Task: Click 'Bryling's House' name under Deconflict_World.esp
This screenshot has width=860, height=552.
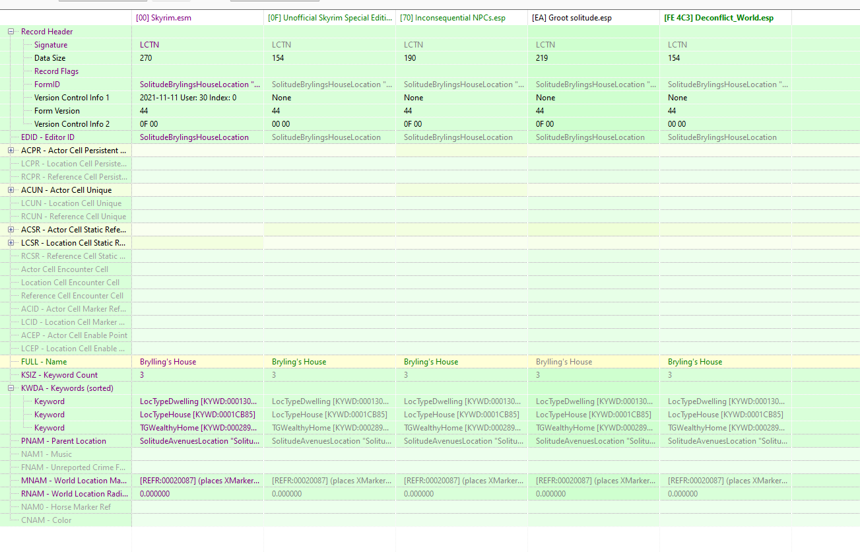Action: coord(695,362)
